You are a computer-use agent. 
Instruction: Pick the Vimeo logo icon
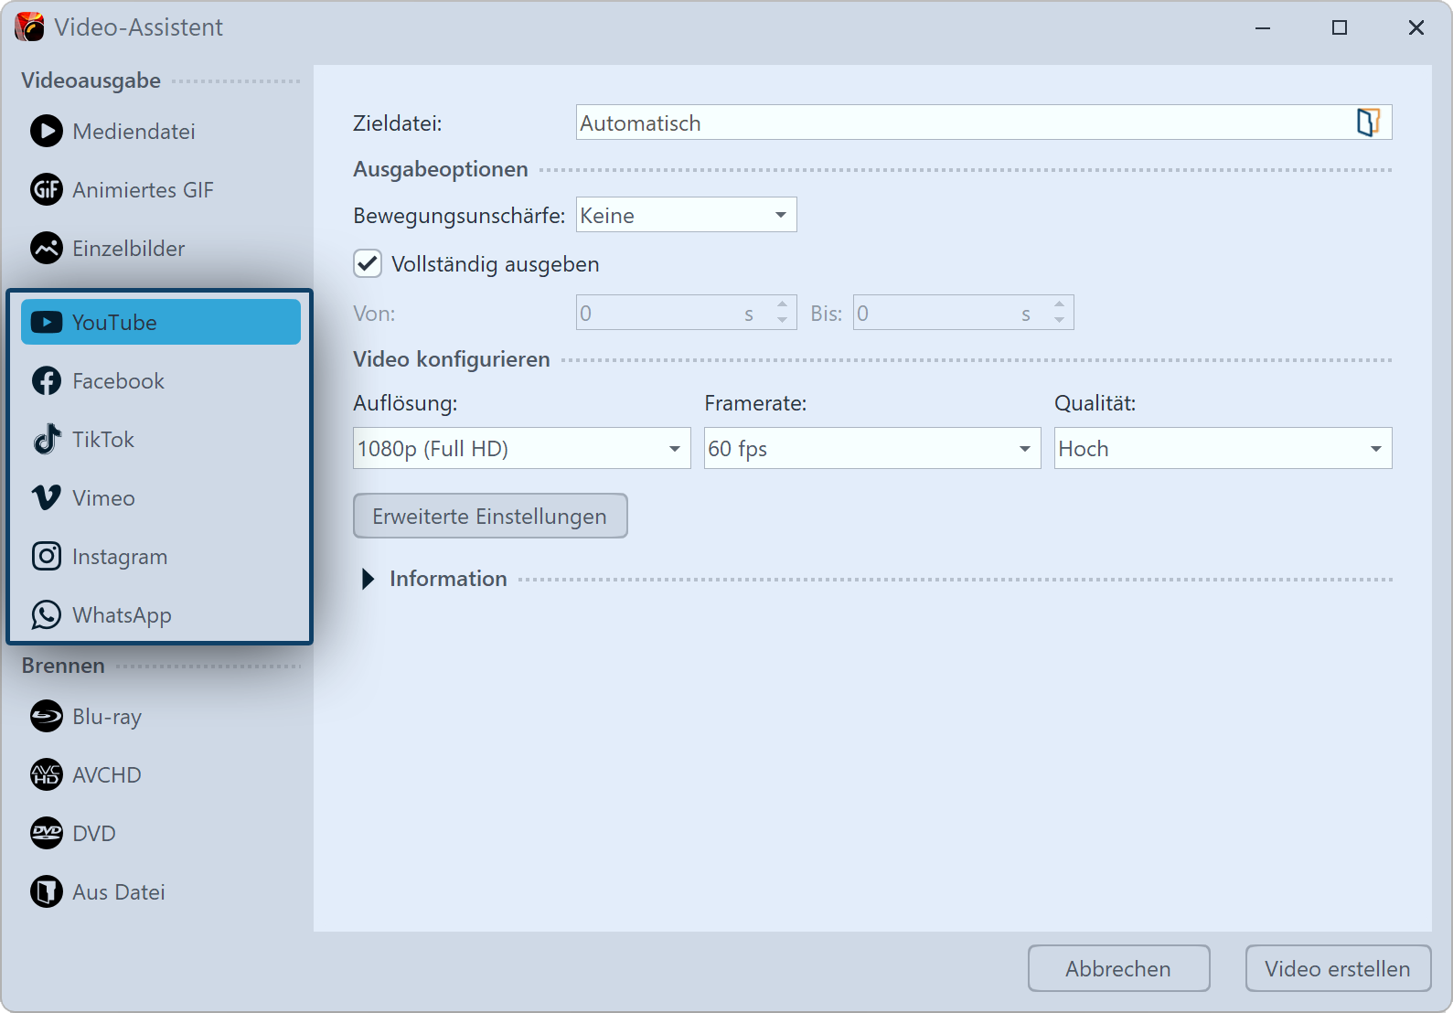click(47, 498)
